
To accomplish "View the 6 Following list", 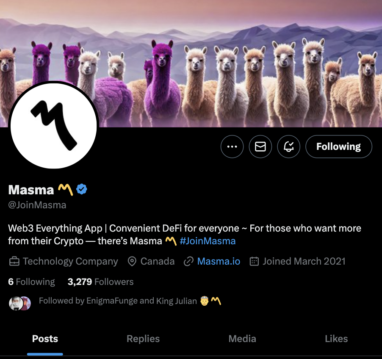I will point(31,282).
